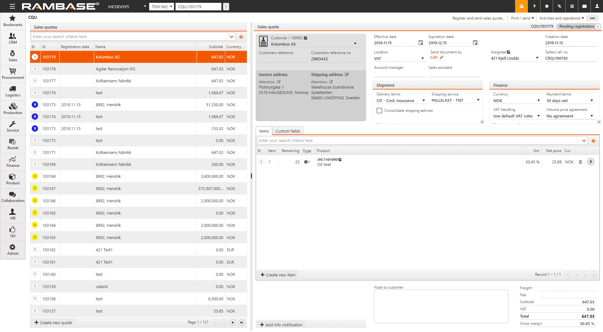Delete the Oil Seal item with trash icon
Screen dimensions: 603x332
click(580, 162)
